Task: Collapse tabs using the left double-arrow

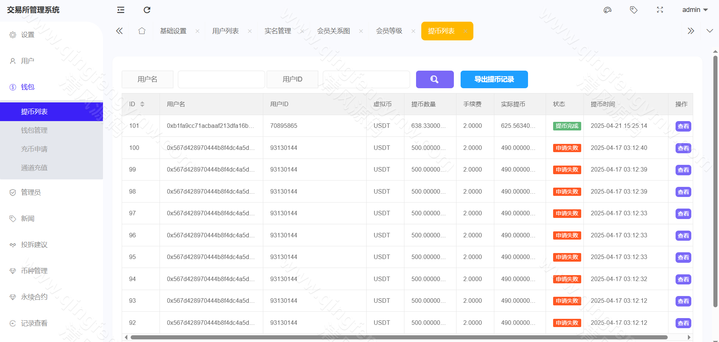Action: pyautogui.click(x=119, y=31)
